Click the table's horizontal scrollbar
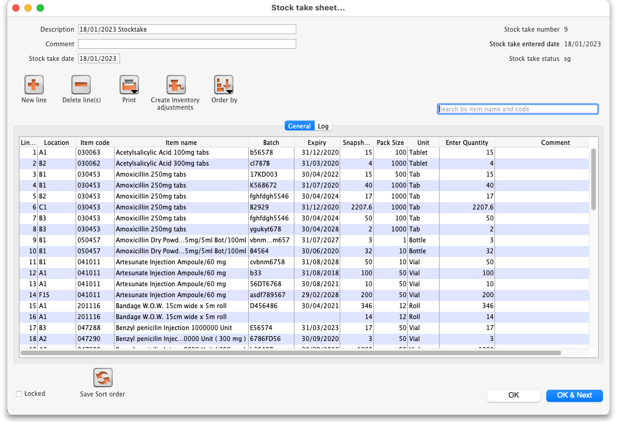 coord(290,352)
